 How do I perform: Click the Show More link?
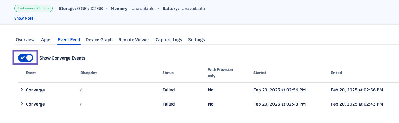pyautogui.click(x=24, y=18)
